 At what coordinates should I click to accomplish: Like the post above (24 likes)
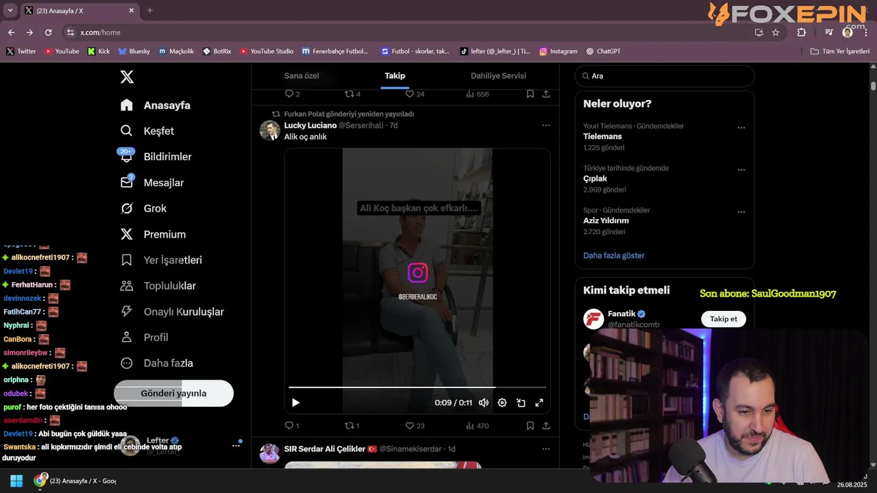click(x=415, y=94)
